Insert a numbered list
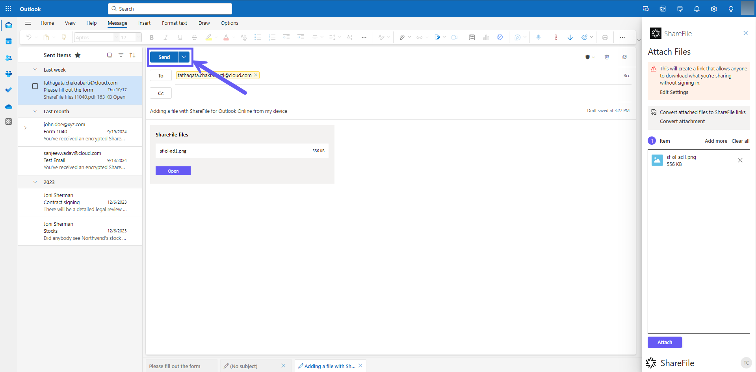Image resolution: width=756 pixels, height=372 pixels. [272, 37]
